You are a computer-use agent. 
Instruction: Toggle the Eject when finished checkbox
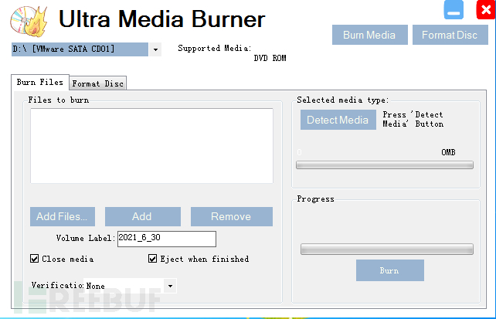point(153,259)
